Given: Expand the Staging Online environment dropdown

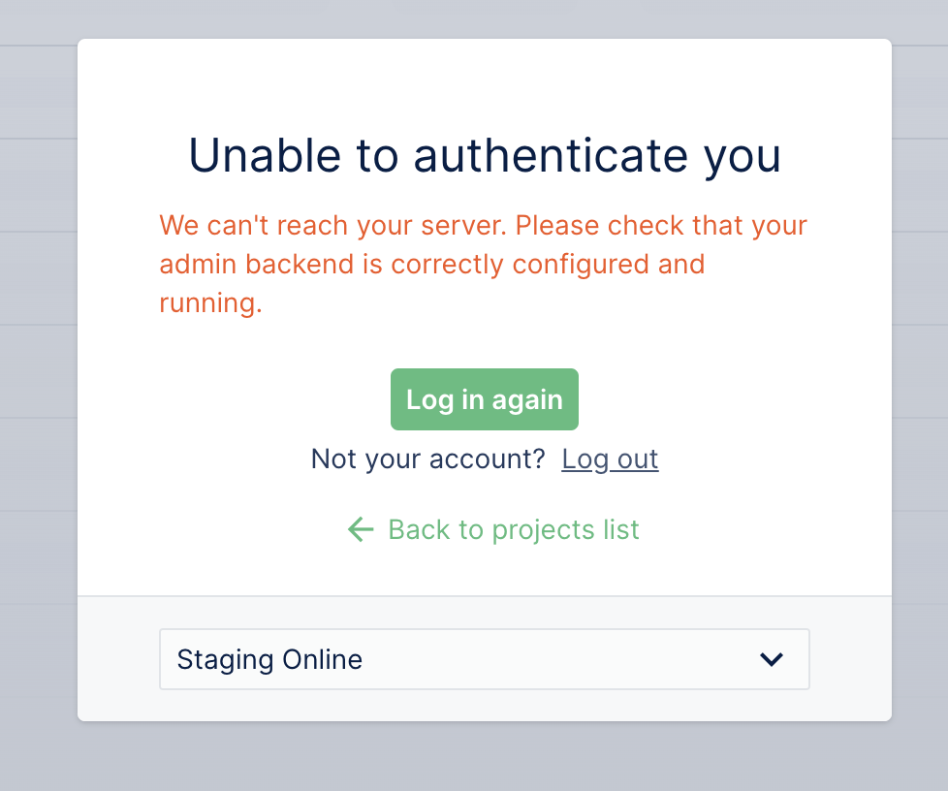Looking at the screenshot, I should 484,660.
